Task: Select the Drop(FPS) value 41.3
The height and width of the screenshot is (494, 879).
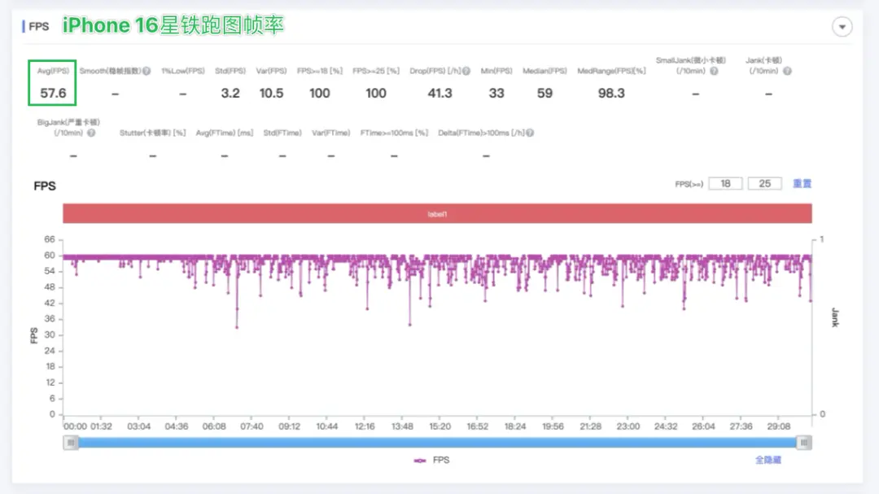Action: (439, 94)
